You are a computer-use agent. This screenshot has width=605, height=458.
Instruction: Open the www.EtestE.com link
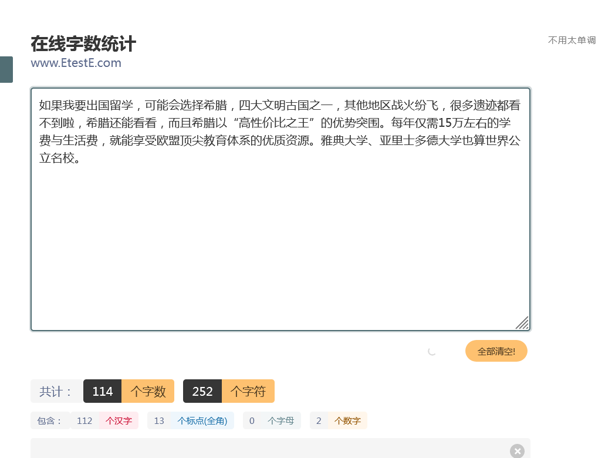tap(76, 63)
